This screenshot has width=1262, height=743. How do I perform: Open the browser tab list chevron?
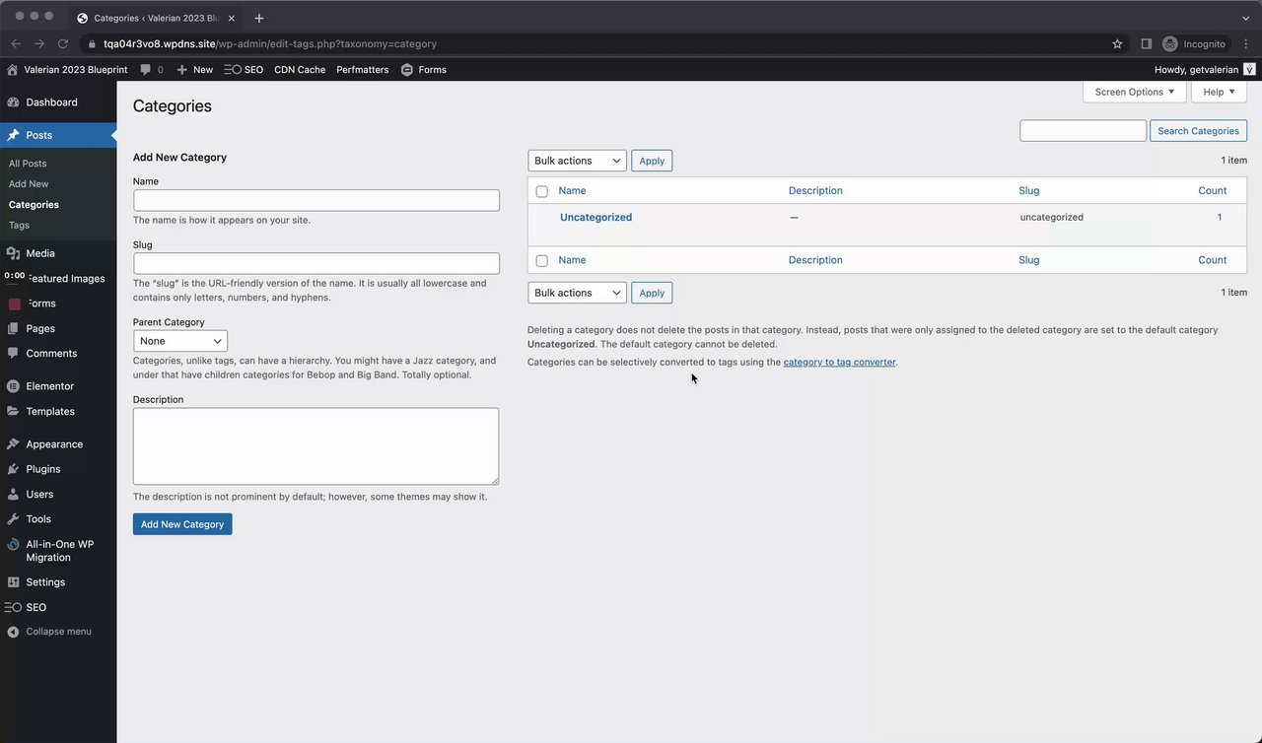(x=1246, y=18)
